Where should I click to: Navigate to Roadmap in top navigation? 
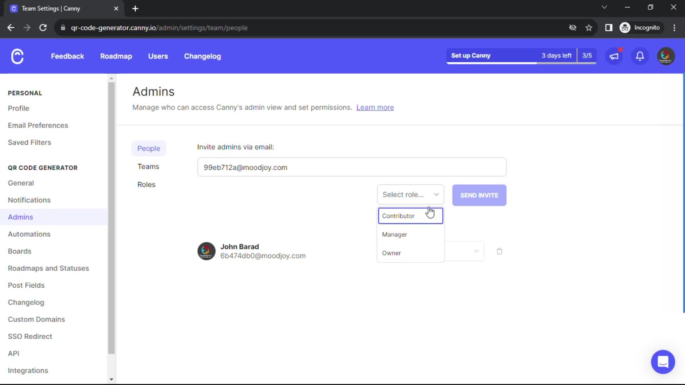coord(116,56)
